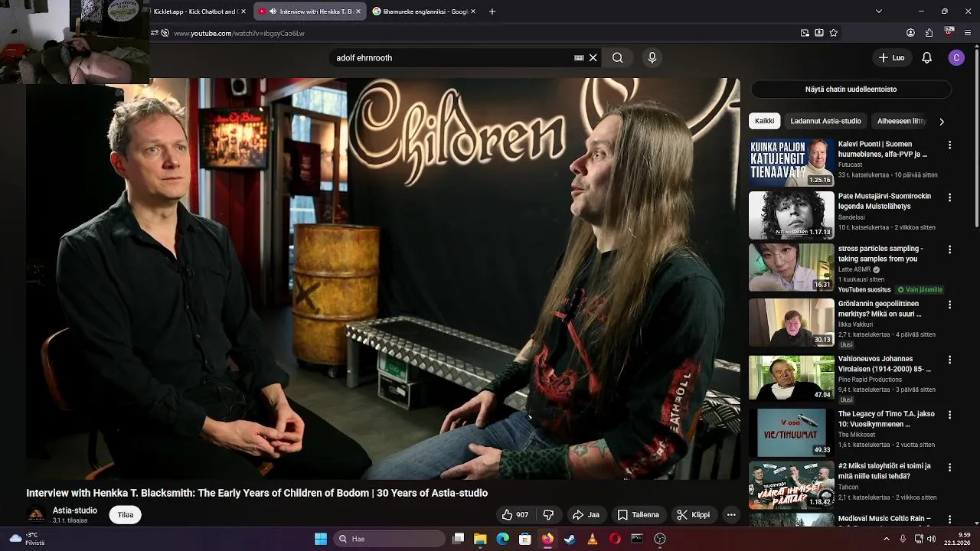Open more actions three-dot menu below video
The image size is (980, 551).
pyautogui.click(x=731, y=515)
